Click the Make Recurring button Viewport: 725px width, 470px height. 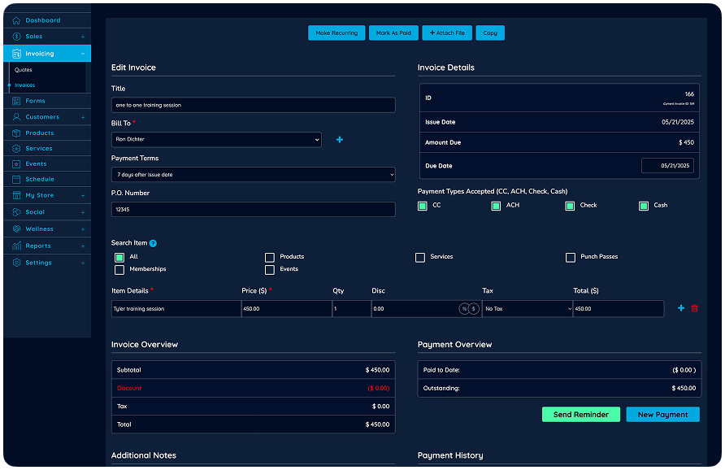[336, 33]
